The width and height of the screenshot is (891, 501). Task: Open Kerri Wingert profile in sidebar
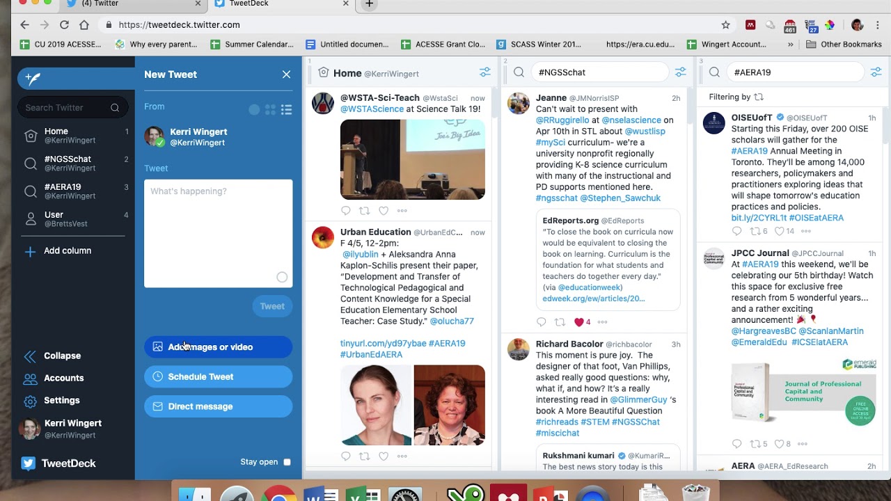click(61, 429)
